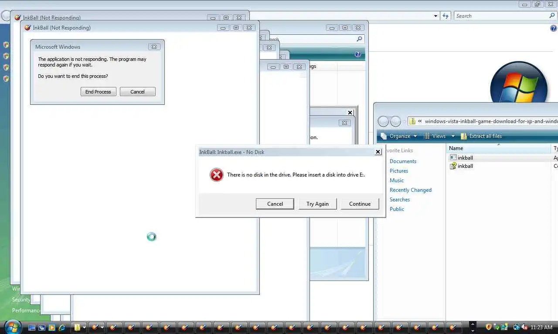Close the Inkball.exe No Disk dialog
Image resolution: width=558 pixels, height=334 pixels.
click(x=378, y=152)
